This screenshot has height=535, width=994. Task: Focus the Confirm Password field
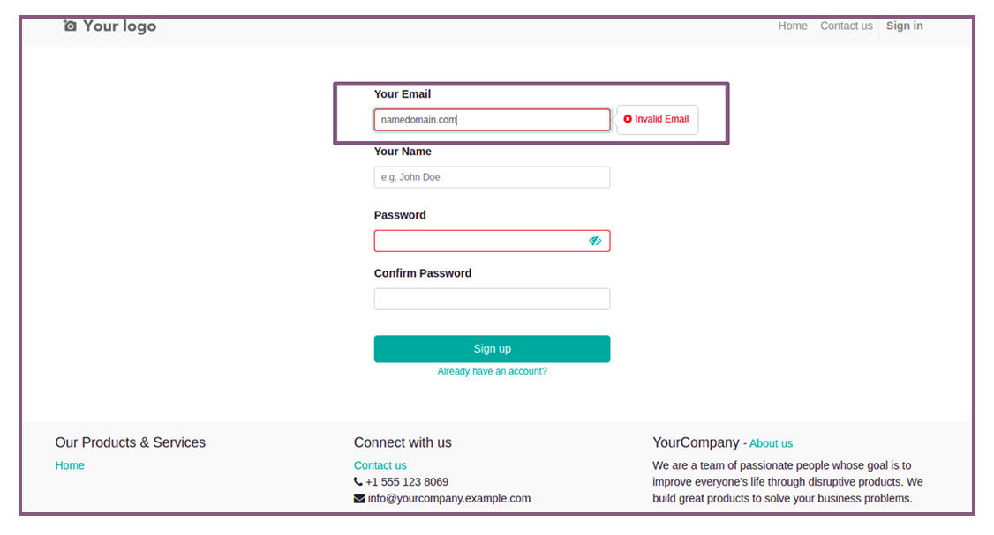[x=492, y=299]
